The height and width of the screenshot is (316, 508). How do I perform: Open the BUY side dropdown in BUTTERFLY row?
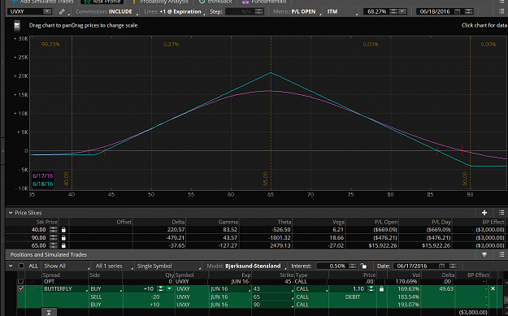(106, 289)
